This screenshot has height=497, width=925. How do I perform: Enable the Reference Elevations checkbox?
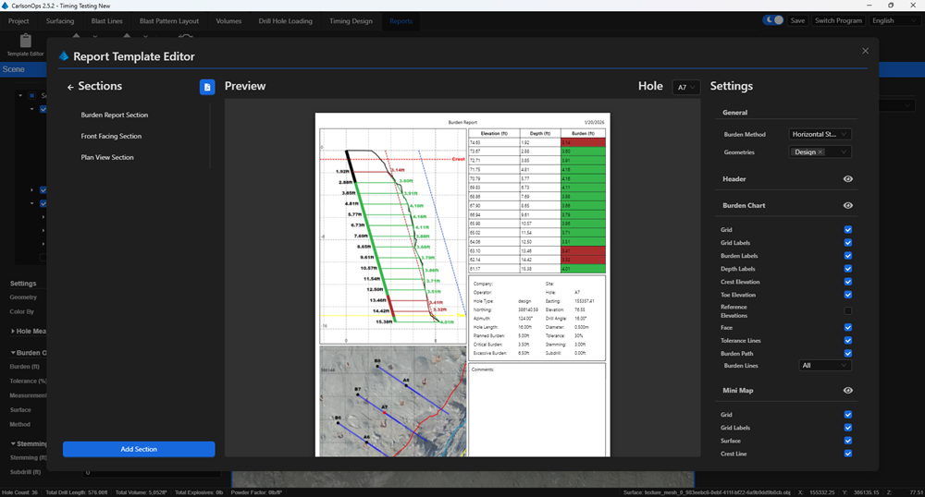point(847,310)
